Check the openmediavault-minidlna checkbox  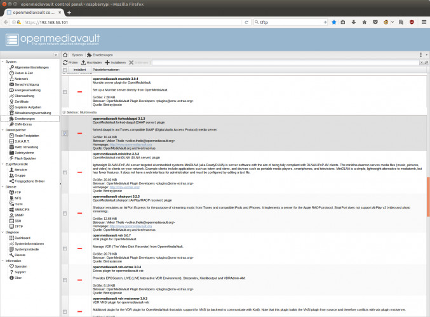pyautogui.click(x=65, y=172)
